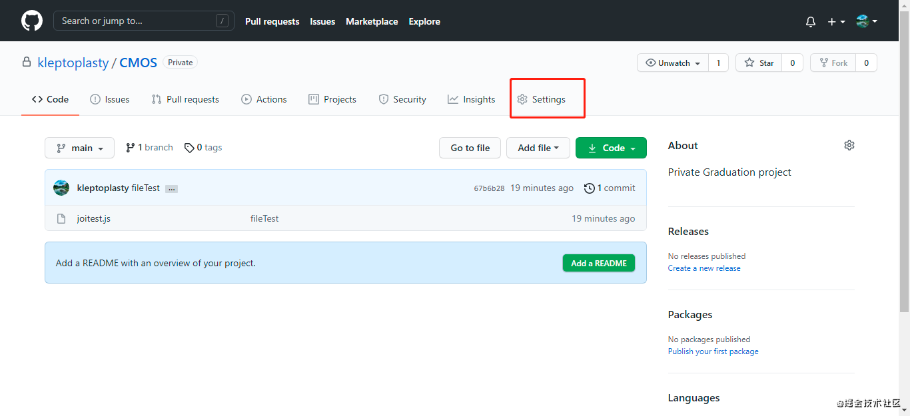Open the notifications bell
This screenshot has width=910, height=416.
[811, 21]
